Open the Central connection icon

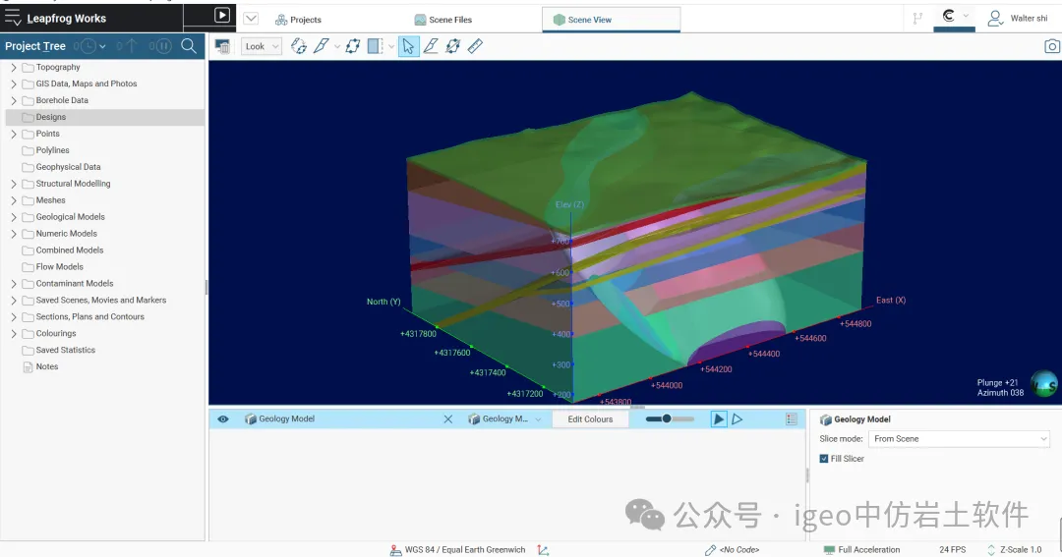coord(949,16)
